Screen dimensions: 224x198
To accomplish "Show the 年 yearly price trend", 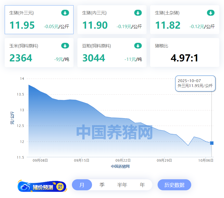I will point(142,185).
